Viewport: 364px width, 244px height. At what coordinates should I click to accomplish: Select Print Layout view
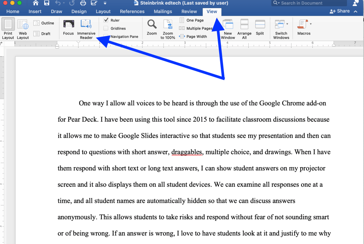(8, 28)
